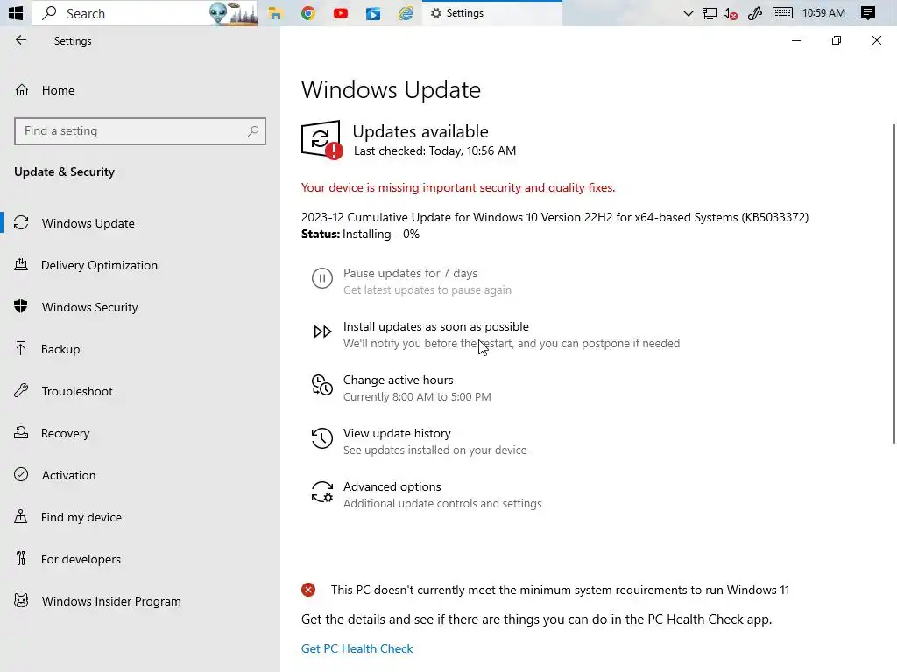The width and height of the screenshot is (897, 672).
Task: Click the 10:59 AM clock
Action: tap(823, 12)
